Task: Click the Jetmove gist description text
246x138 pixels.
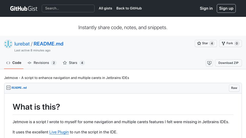Action: coord(67,78)
